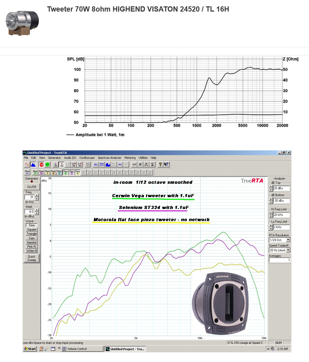Click the Mem W memory icon
Viewport: 309px width, 362px height.
coord(27,172)
